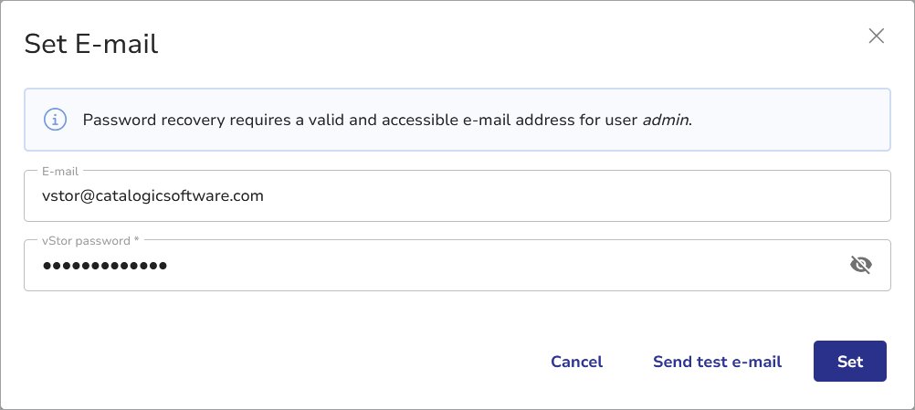Click into the E-mail input field
The image size is (915, 410).
457,195
